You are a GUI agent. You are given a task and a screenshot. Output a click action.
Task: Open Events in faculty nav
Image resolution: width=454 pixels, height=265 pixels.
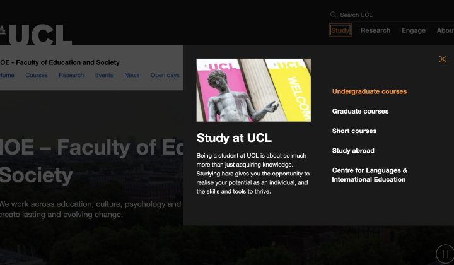click(x=104, y=75)
